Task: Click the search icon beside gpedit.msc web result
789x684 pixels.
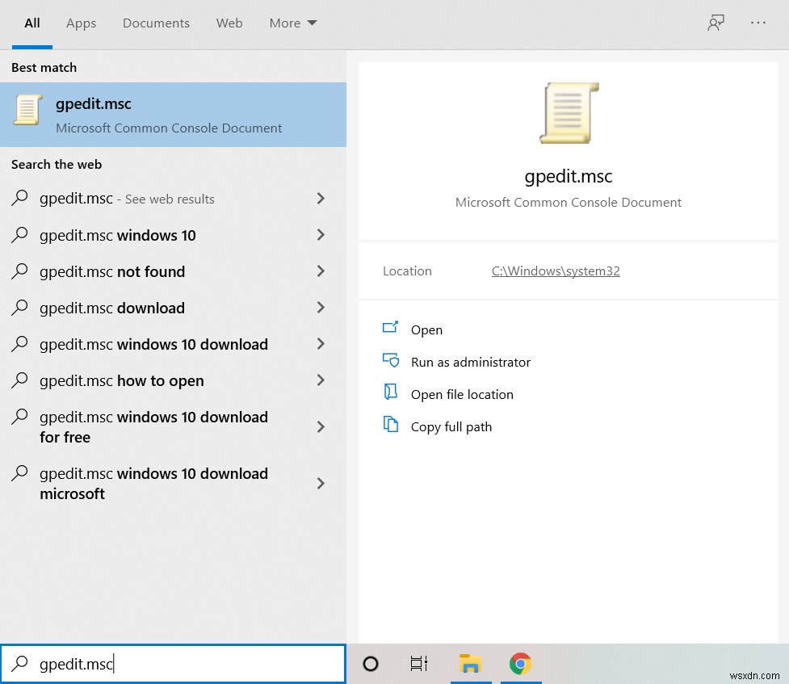Action: point(20,198)
